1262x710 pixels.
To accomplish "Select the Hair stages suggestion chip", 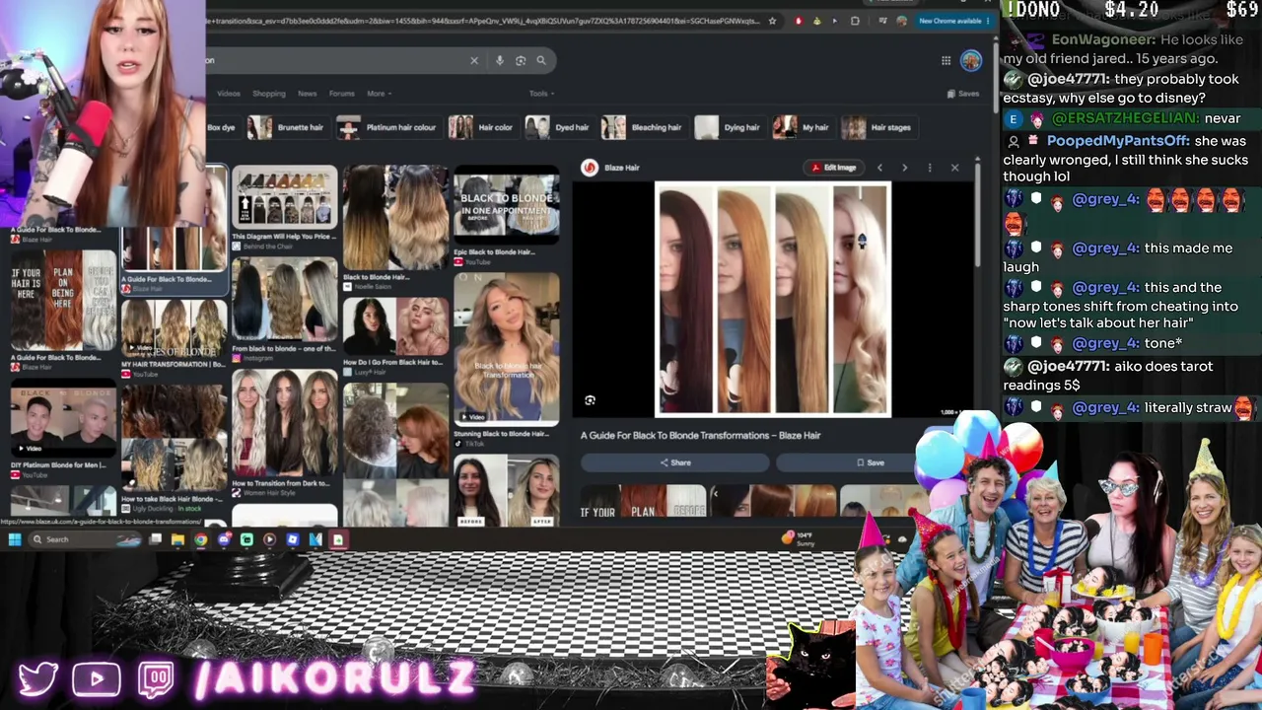I will tap(877, 127).
